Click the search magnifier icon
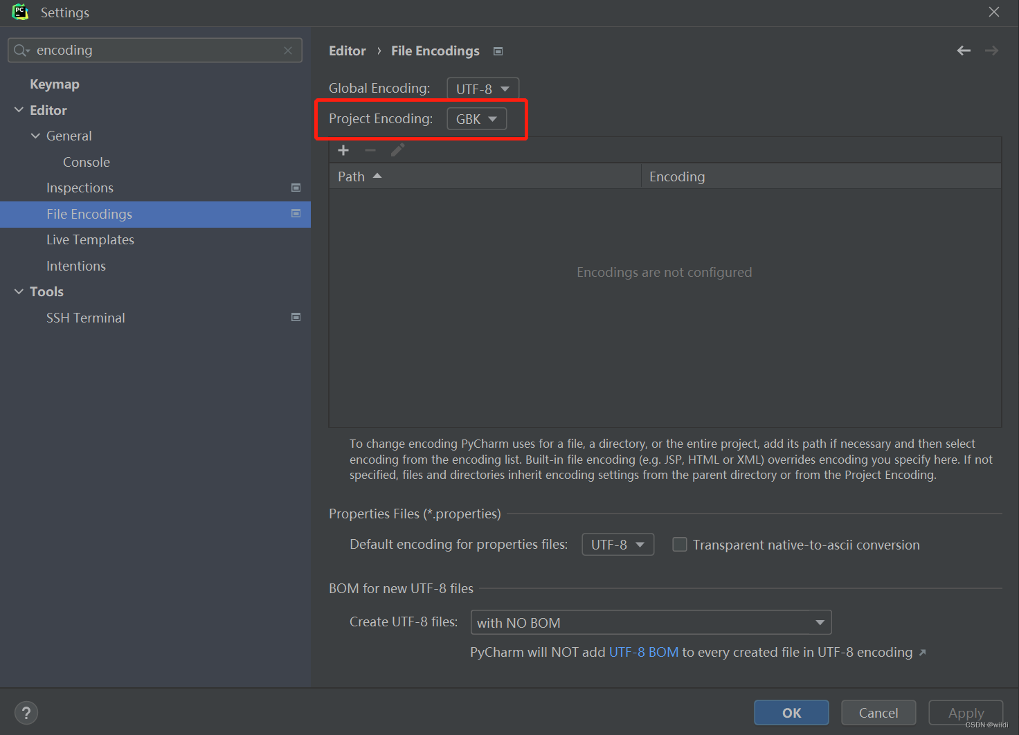 click(21, 51)
